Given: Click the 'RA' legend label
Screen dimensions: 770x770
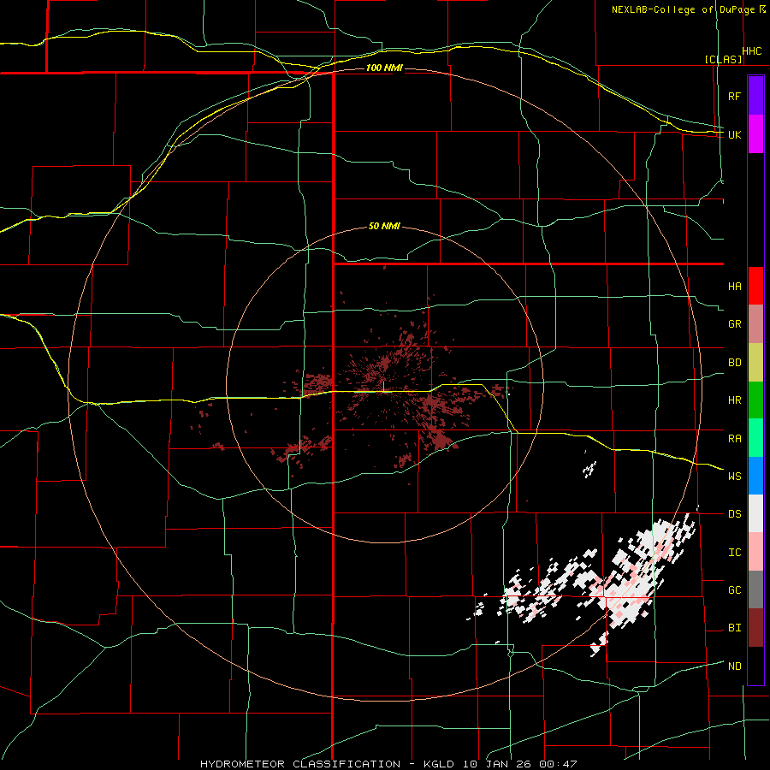Looking at the screenshot, I should (734, 439).
